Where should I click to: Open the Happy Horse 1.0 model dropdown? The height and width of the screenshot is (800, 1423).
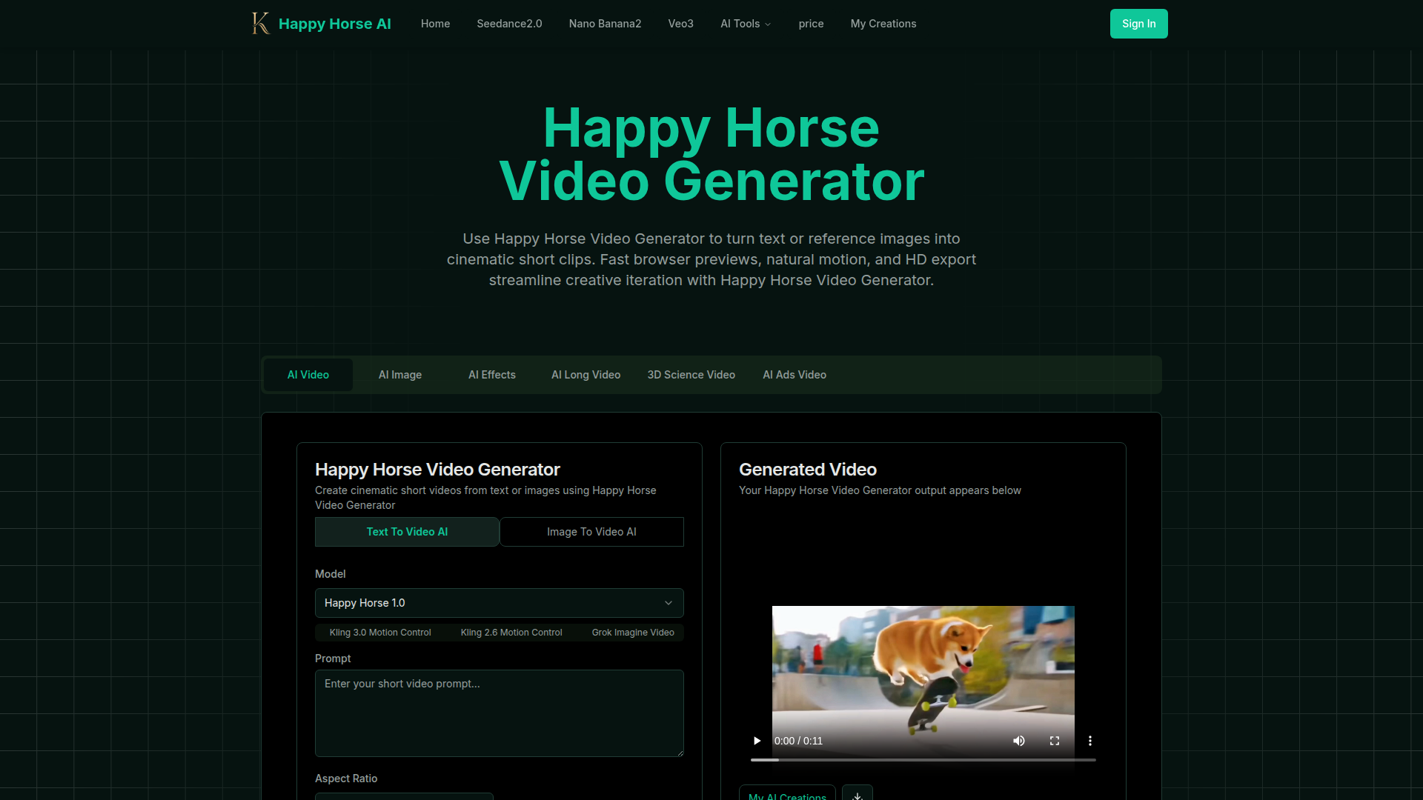pyautogui.click(x=499, y=603)
